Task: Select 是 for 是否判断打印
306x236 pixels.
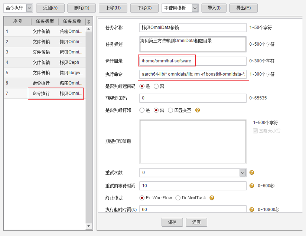Action: (x=142, y=110)
